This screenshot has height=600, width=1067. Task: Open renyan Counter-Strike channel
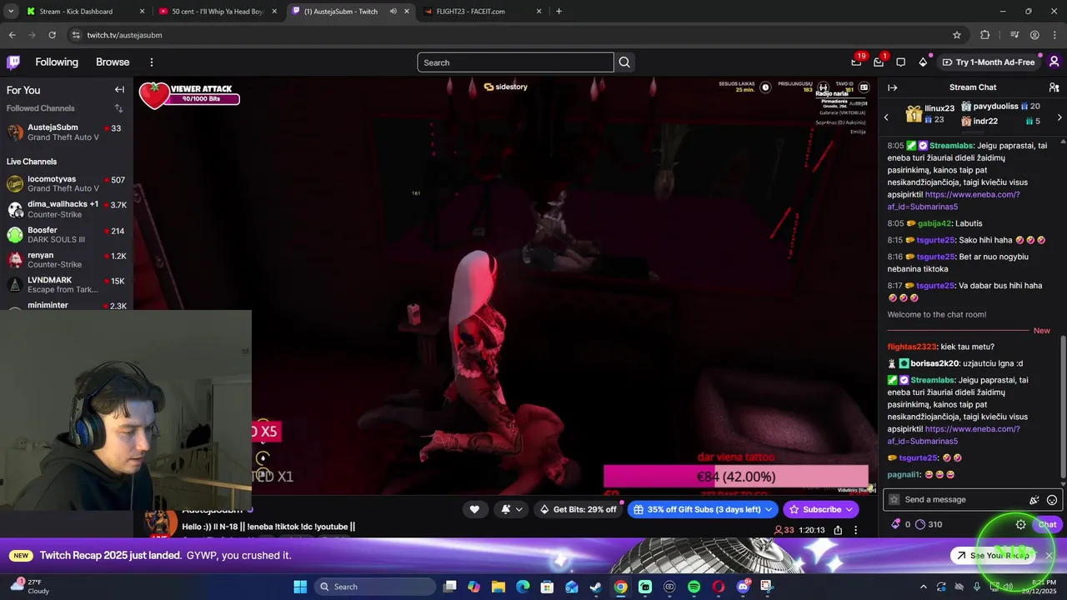66,259
